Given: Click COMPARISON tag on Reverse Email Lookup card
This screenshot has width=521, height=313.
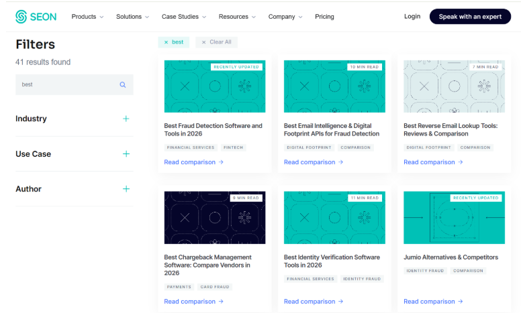Looking at the screenshot, I should (475, 147).
